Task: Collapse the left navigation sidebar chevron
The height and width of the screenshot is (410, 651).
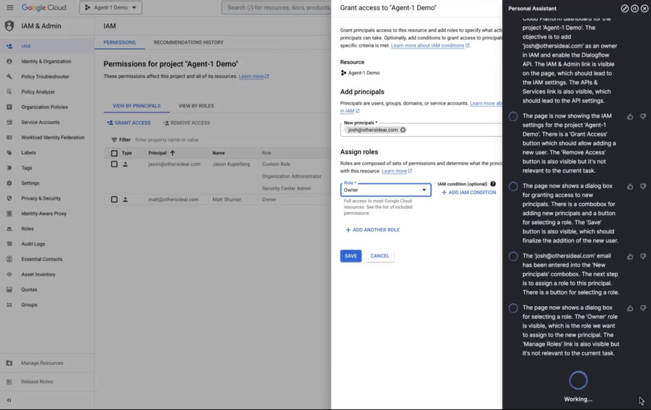Action: 9,400
